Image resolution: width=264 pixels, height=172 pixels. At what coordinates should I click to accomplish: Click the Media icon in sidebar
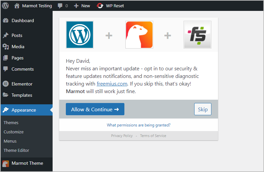5,47
